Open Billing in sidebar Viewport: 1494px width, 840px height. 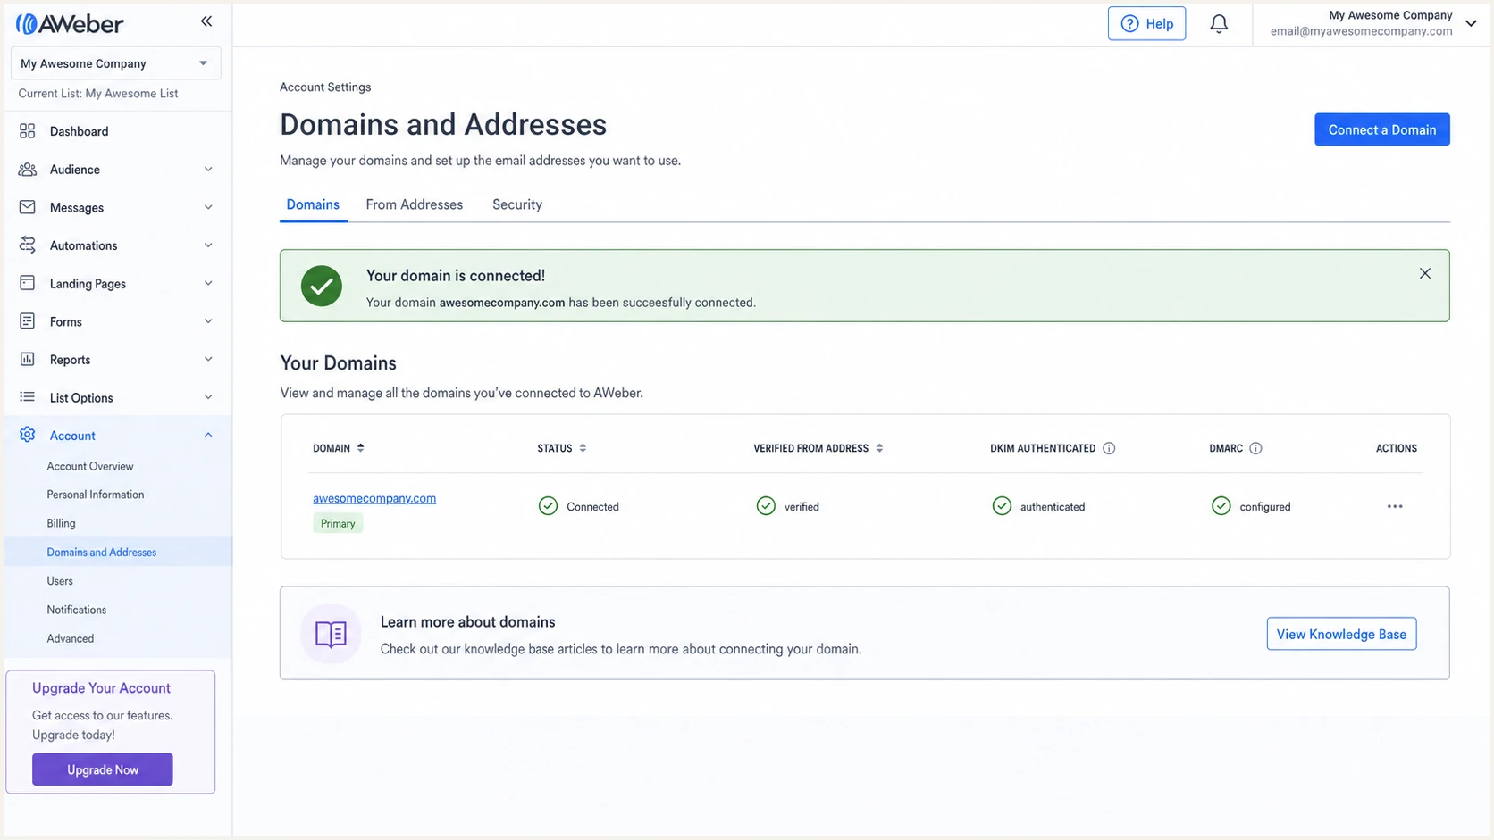61,523
